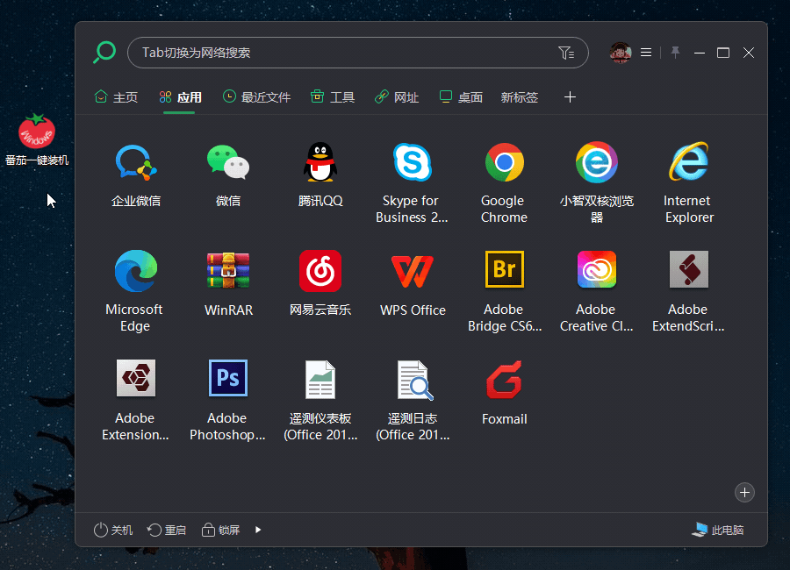Launch Adobe ExtendScript Toolkit
The width and height of the screenshot is (790, 570).
(689, 269)
